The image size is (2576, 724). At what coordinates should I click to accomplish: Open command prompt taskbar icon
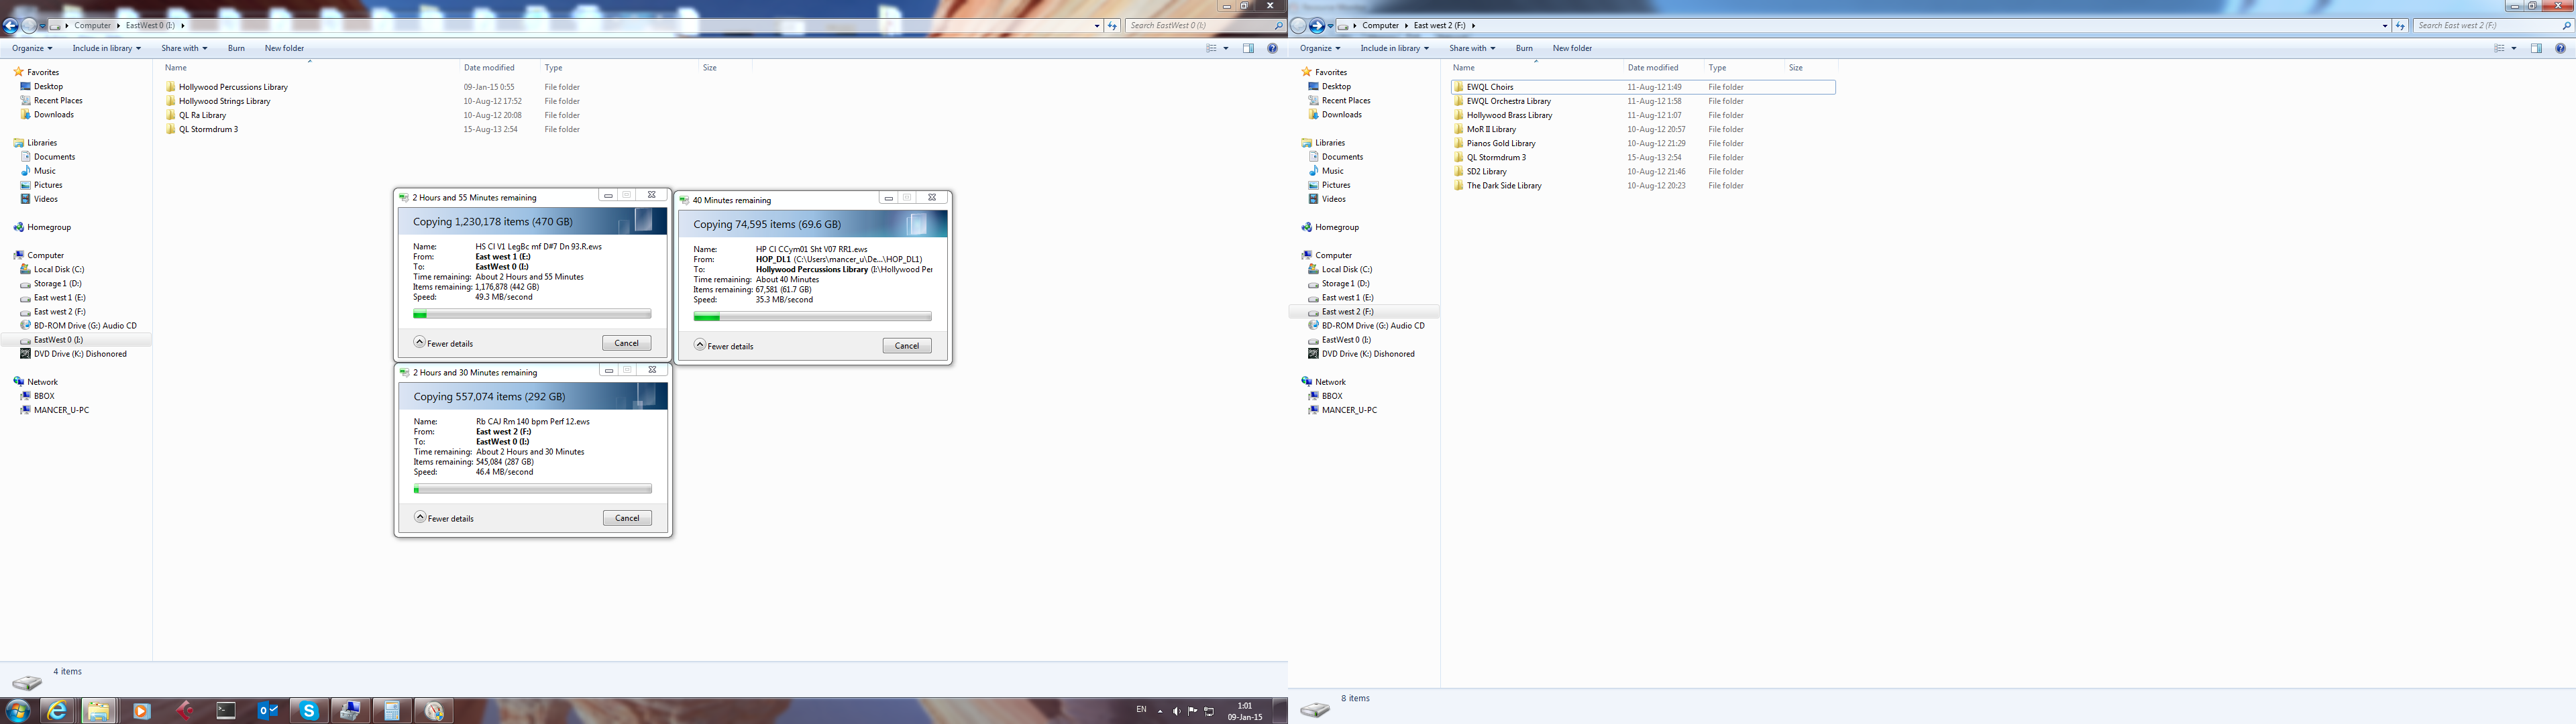coord(226,711)
